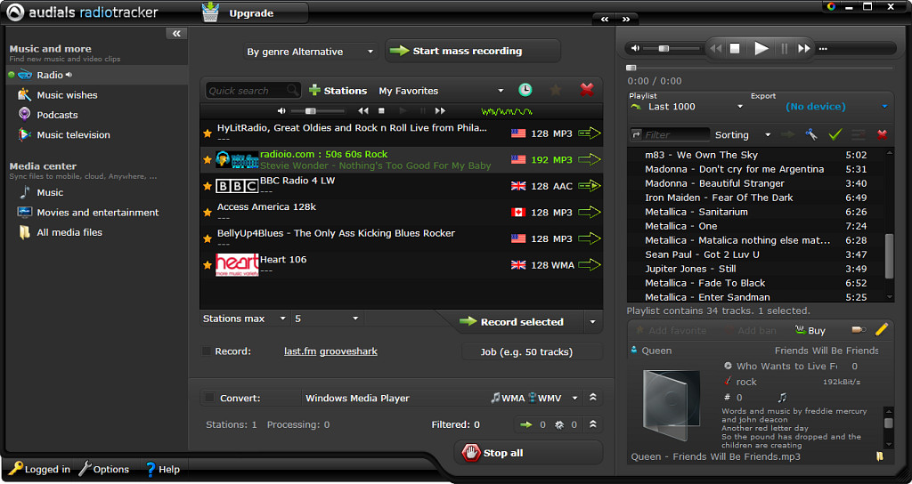Click the icon left of the pencil
Image resolution: width=912 pixels, height=484 pixels.
[x=859, y=329]
